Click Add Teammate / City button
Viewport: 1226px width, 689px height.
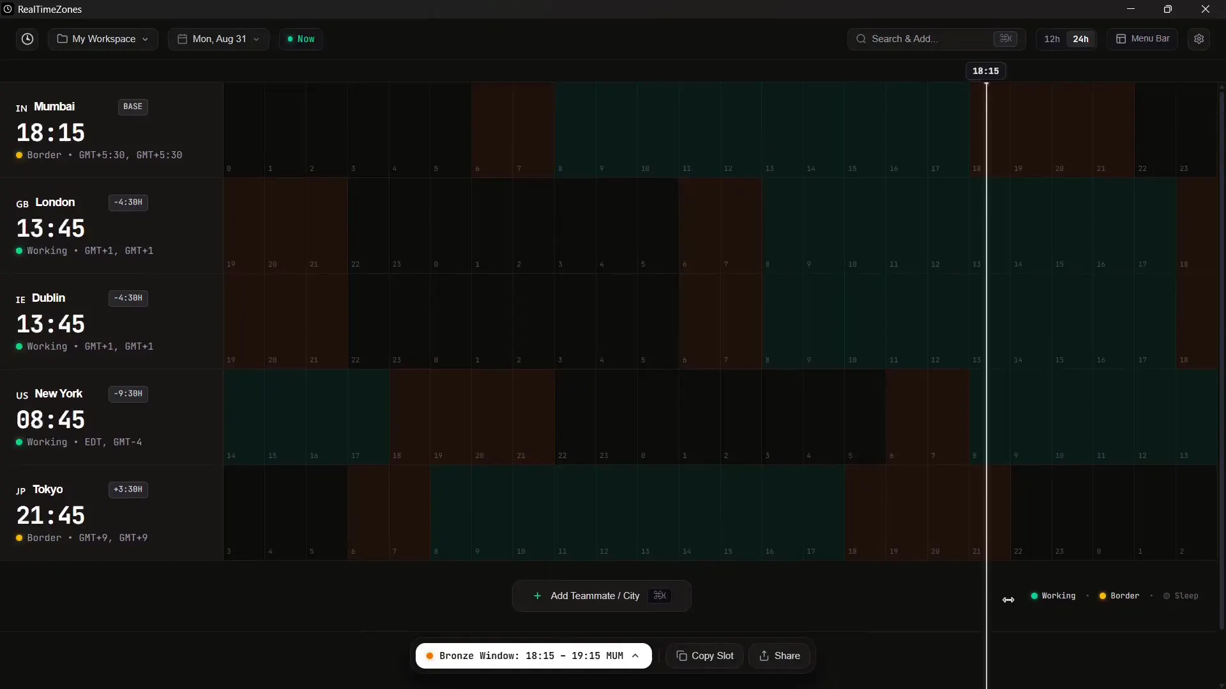coord(602,596)
